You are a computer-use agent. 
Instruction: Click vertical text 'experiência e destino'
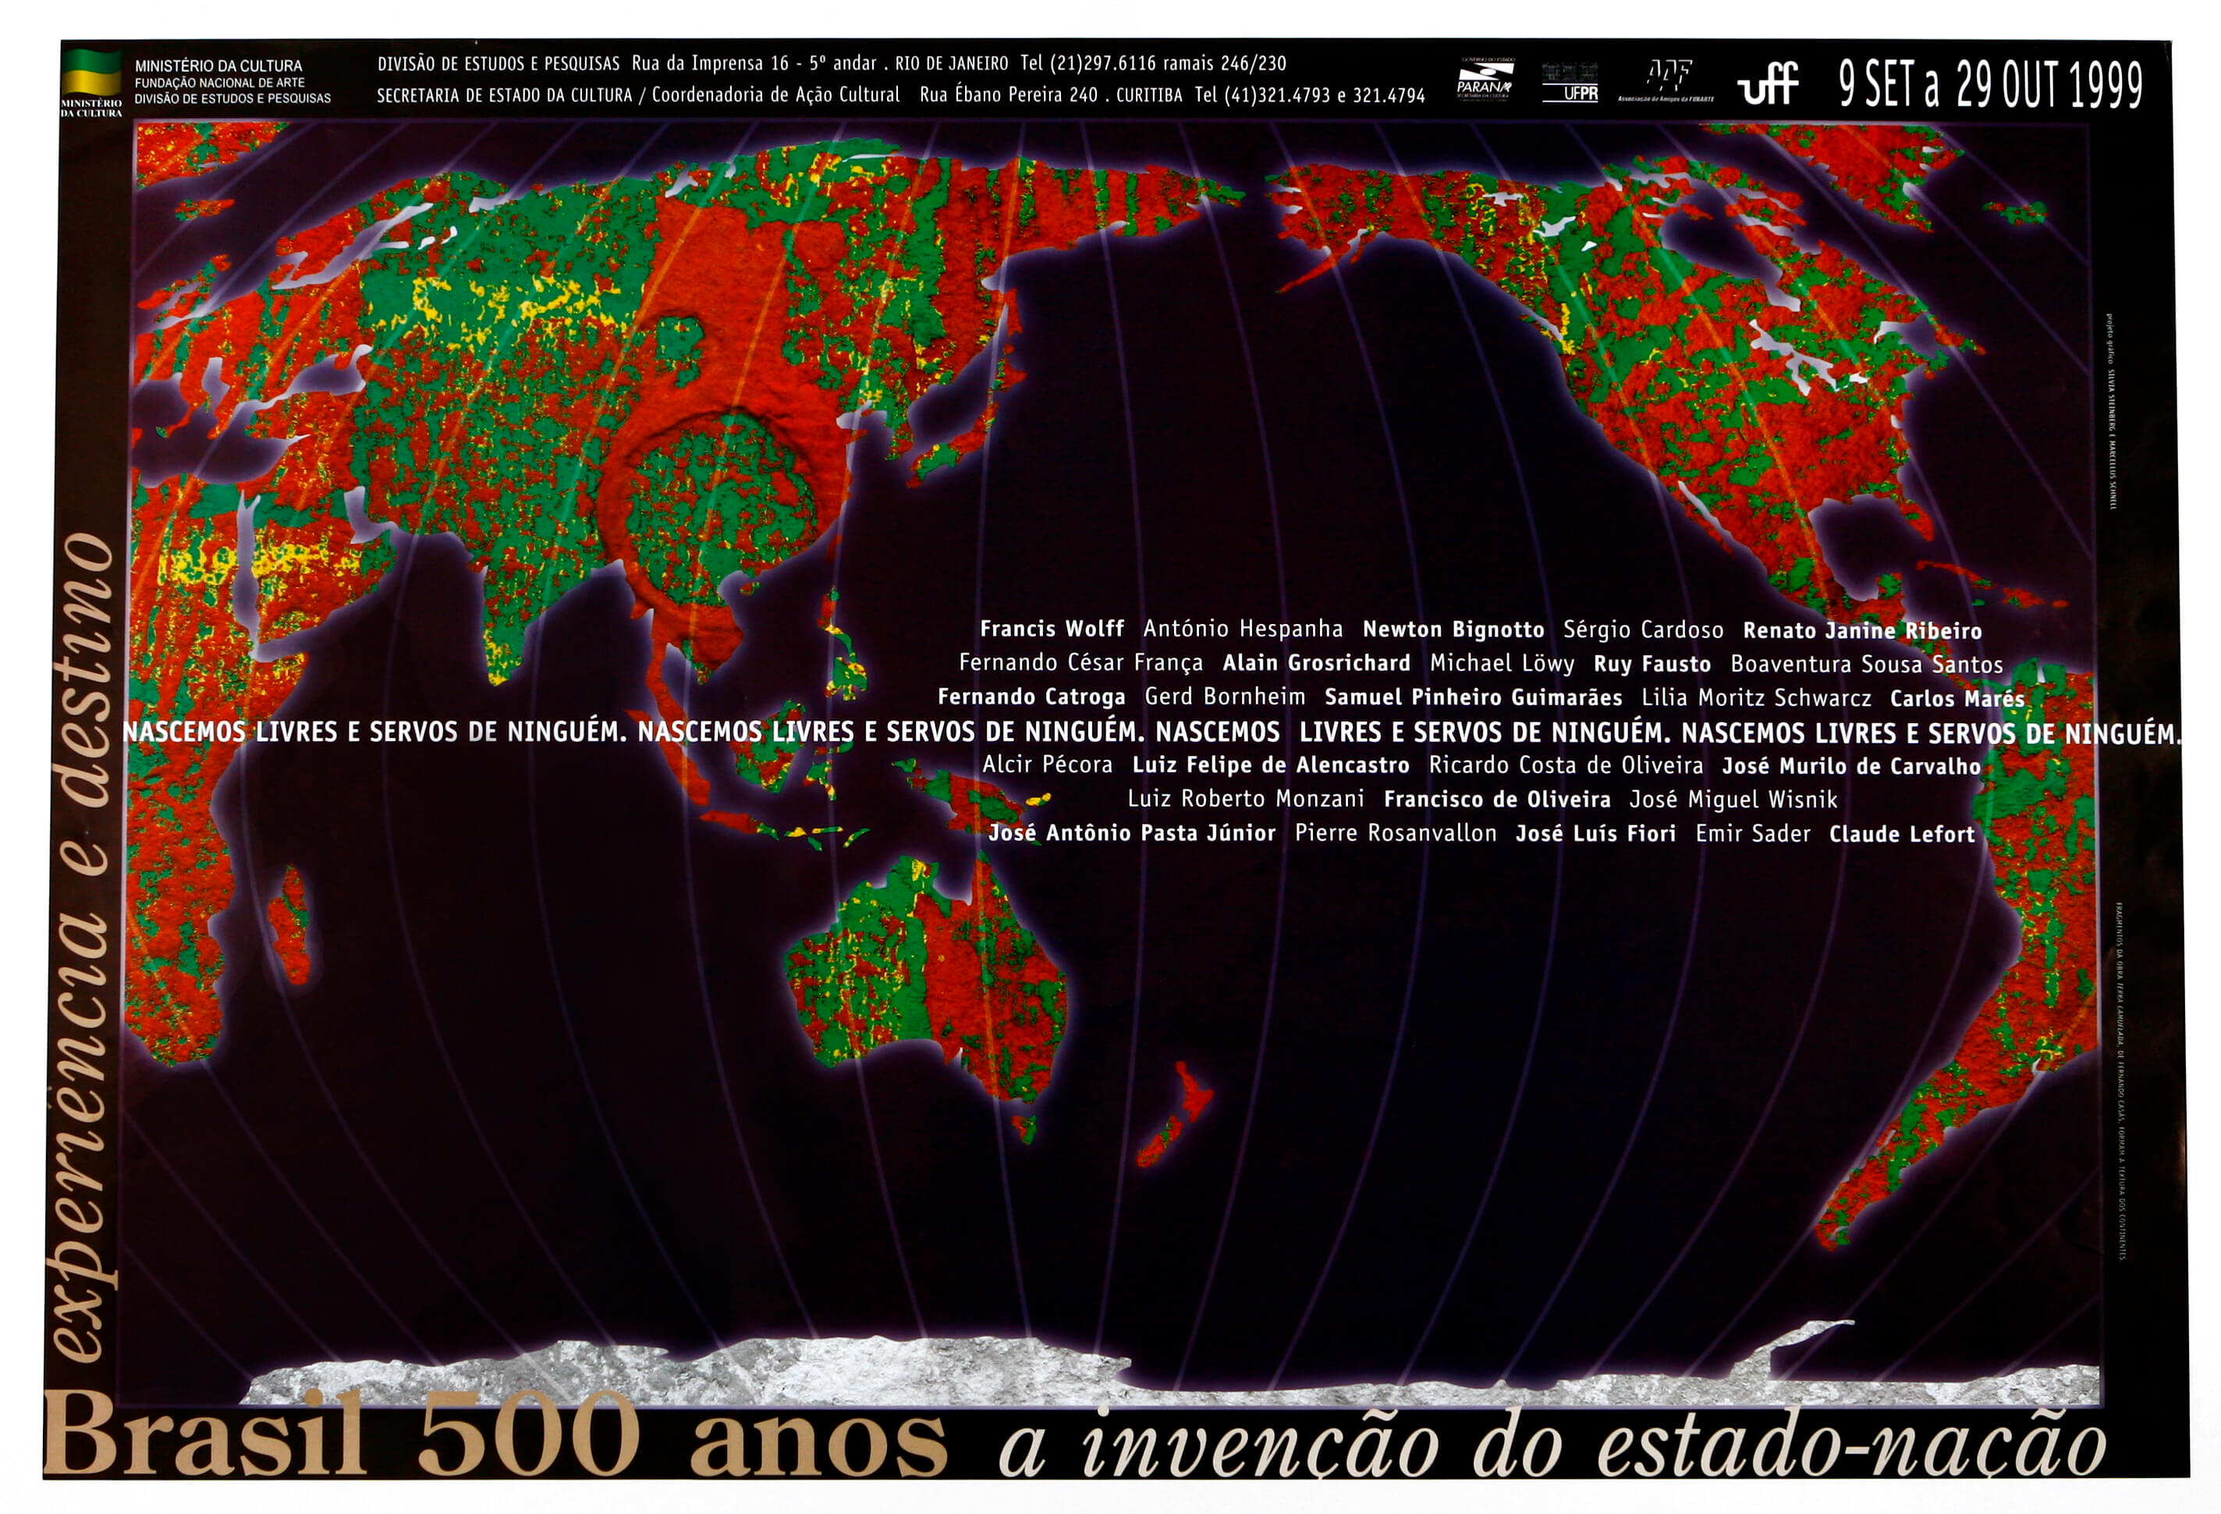tap(84, 947)
